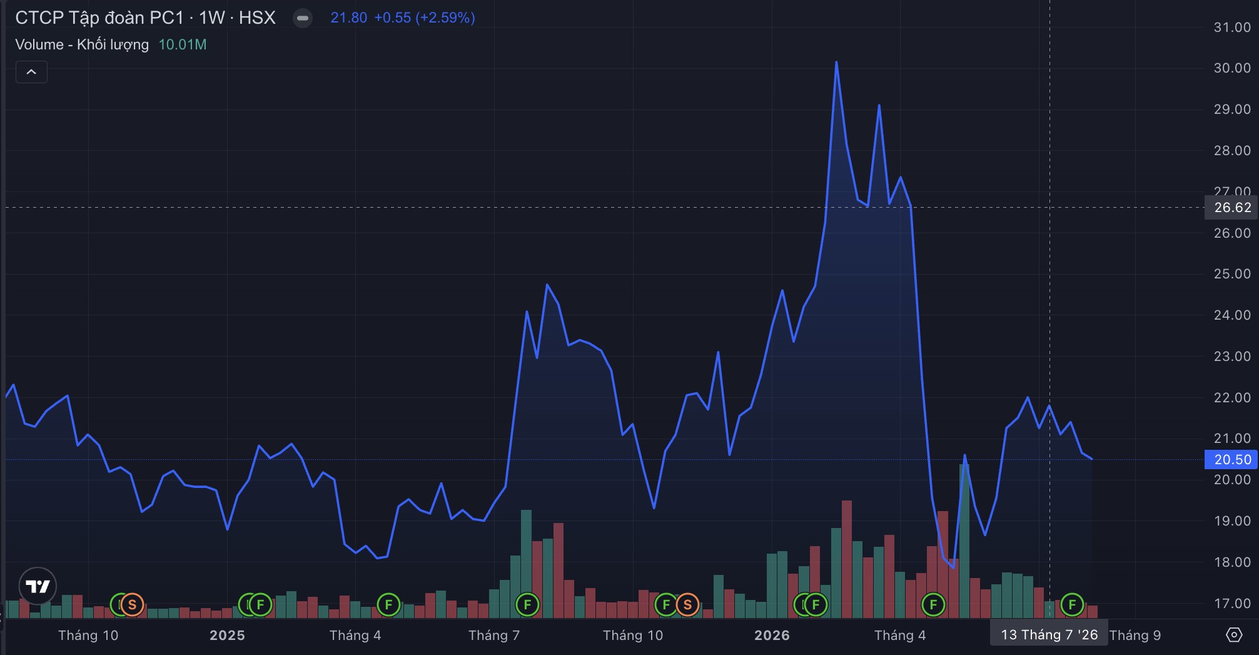Click the 25.00 price scale label

pos(1232,274)
